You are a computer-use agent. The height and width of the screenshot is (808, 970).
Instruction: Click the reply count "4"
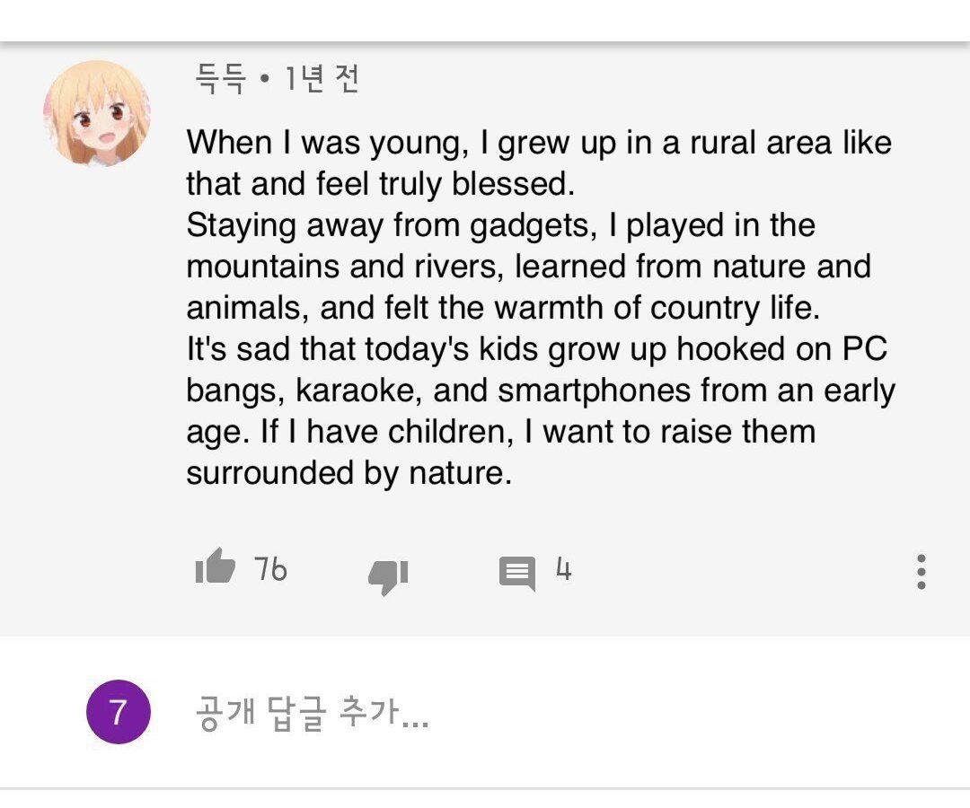(563, 569)
